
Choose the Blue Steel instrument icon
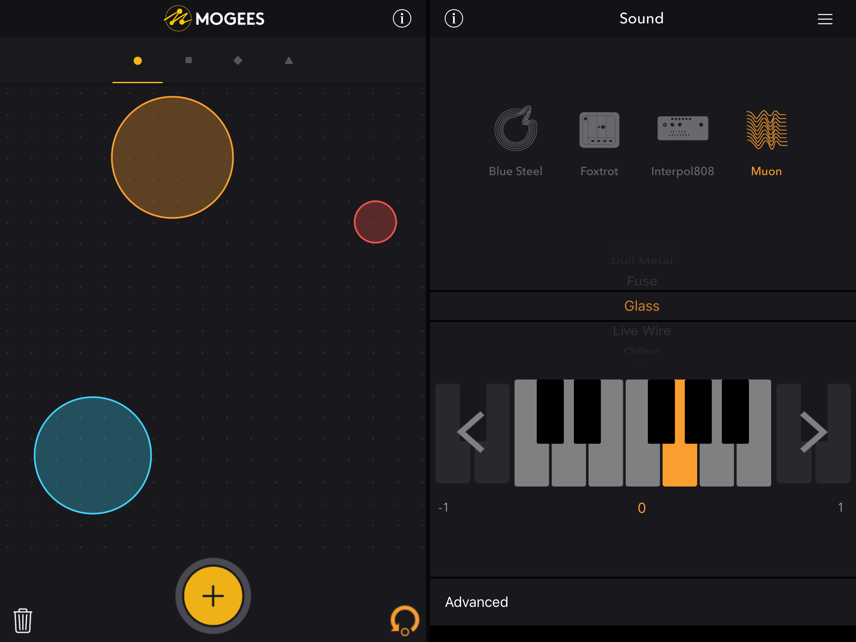click(x=516, y=128)
